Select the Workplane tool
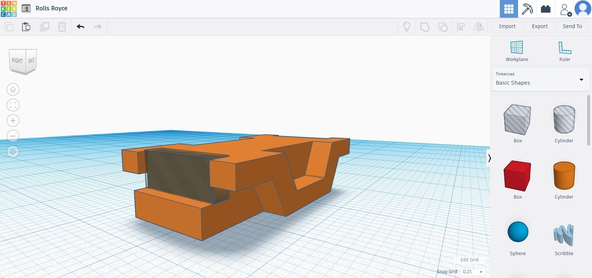 (x=517, y=51)
